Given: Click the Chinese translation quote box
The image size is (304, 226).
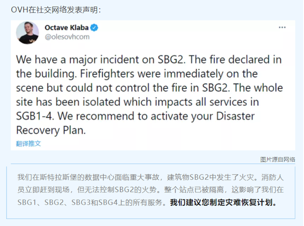Looking at the screenshot, I should coord(152,190).
